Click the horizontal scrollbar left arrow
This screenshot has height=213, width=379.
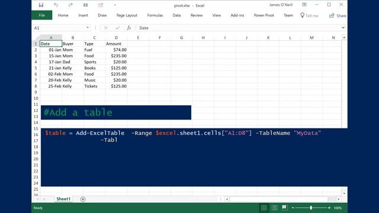pyautogui.click(x=227, y=199)
